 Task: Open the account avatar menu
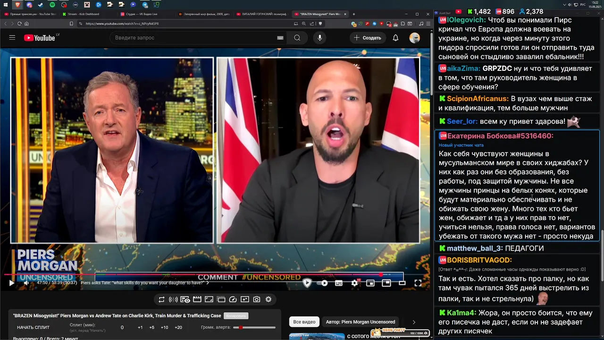click(414, 38)
